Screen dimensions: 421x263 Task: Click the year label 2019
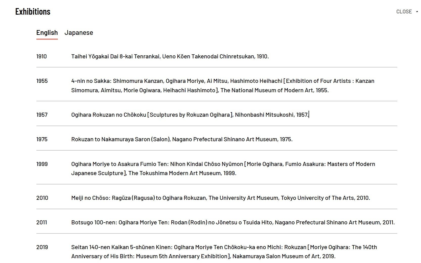tap(42, 247)
